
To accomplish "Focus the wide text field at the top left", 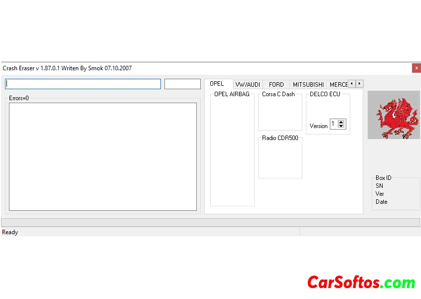I will click(83, 84).
